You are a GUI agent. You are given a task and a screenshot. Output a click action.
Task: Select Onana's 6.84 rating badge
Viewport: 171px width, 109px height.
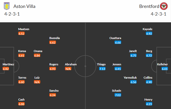click(x=37, y=56)
